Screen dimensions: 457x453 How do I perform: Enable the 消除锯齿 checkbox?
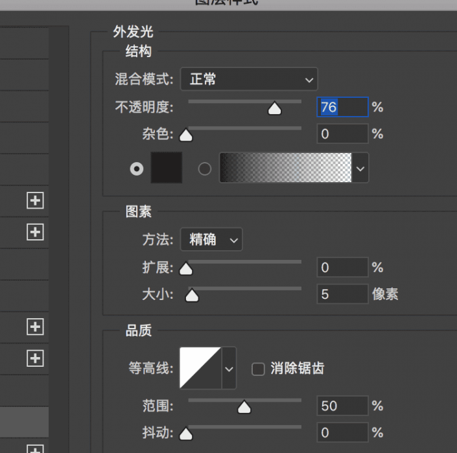(x=258, y=369)
